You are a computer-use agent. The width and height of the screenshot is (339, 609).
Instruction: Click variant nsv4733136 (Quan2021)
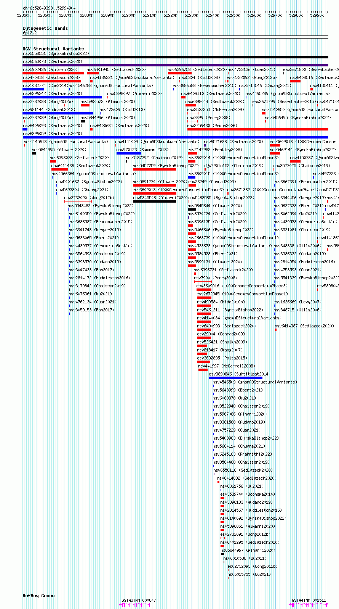[x=251, y=70]
